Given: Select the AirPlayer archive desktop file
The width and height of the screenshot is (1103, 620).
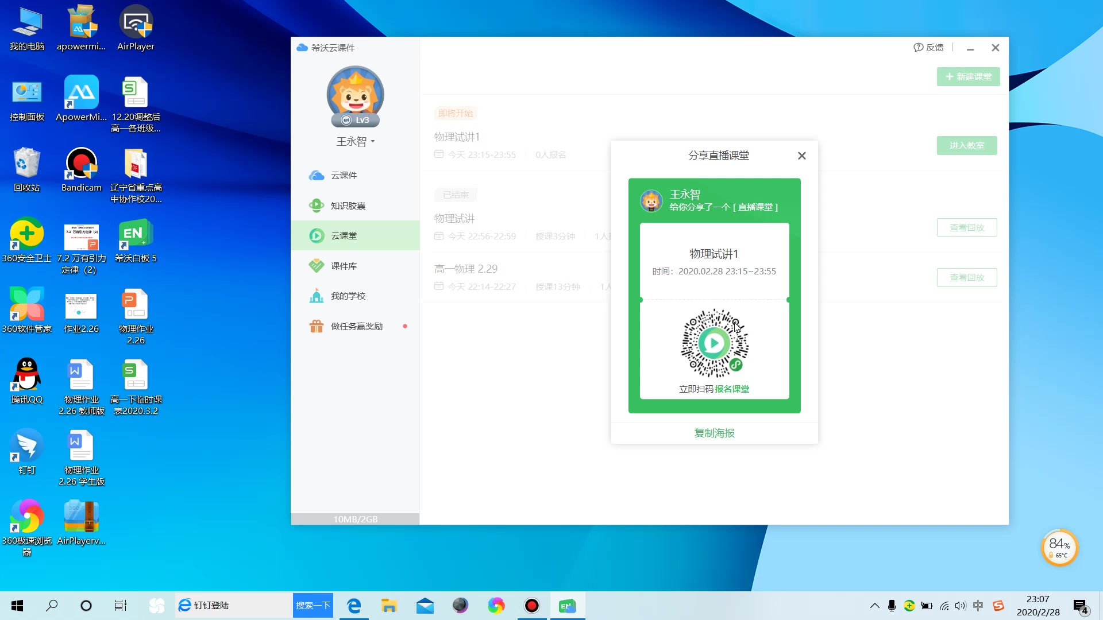Looking at the screenshot, I should (82, 523).
